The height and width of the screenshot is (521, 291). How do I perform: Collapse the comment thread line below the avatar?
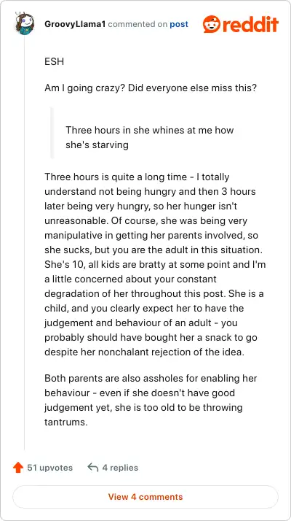click(x=25, y=242)
